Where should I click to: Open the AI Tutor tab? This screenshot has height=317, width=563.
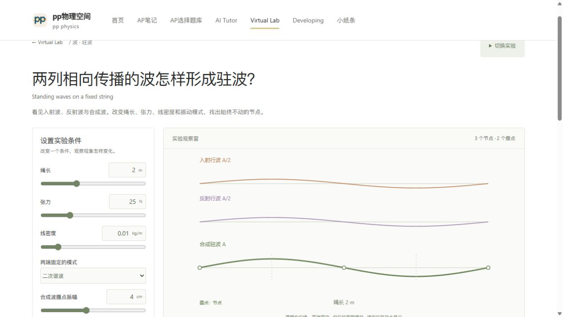226,20
